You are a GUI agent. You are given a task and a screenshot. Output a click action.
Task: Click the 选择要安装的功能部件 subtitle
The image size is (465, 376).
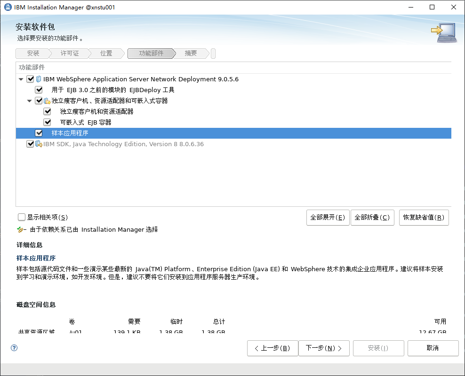click(50, 38)
